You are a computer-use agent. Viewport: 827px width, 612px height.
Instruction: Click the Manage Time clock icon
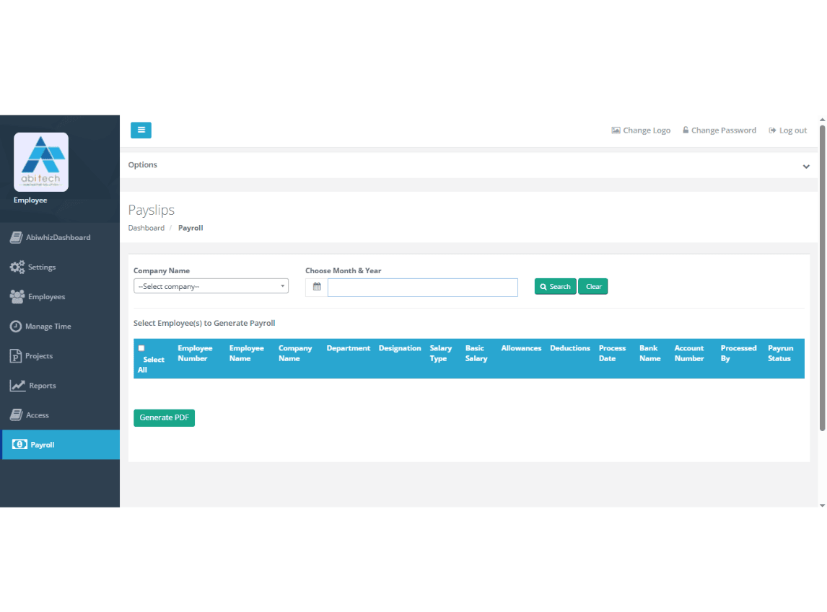tap(16, 327)
